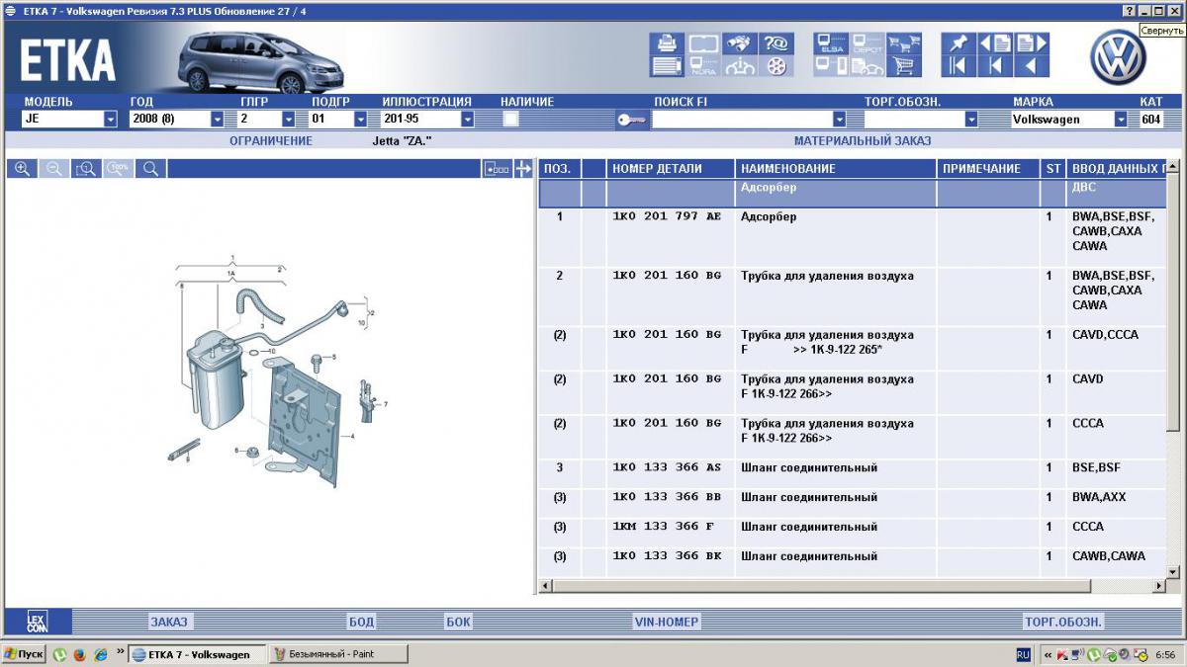
Task: Click the VIN-НОМЕР button
Action: pos(667,622)
